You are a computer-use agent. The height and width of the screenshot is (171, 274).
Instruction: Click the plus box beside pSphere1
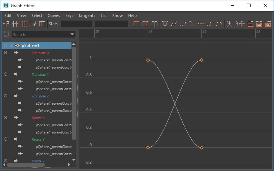point(11,45)
